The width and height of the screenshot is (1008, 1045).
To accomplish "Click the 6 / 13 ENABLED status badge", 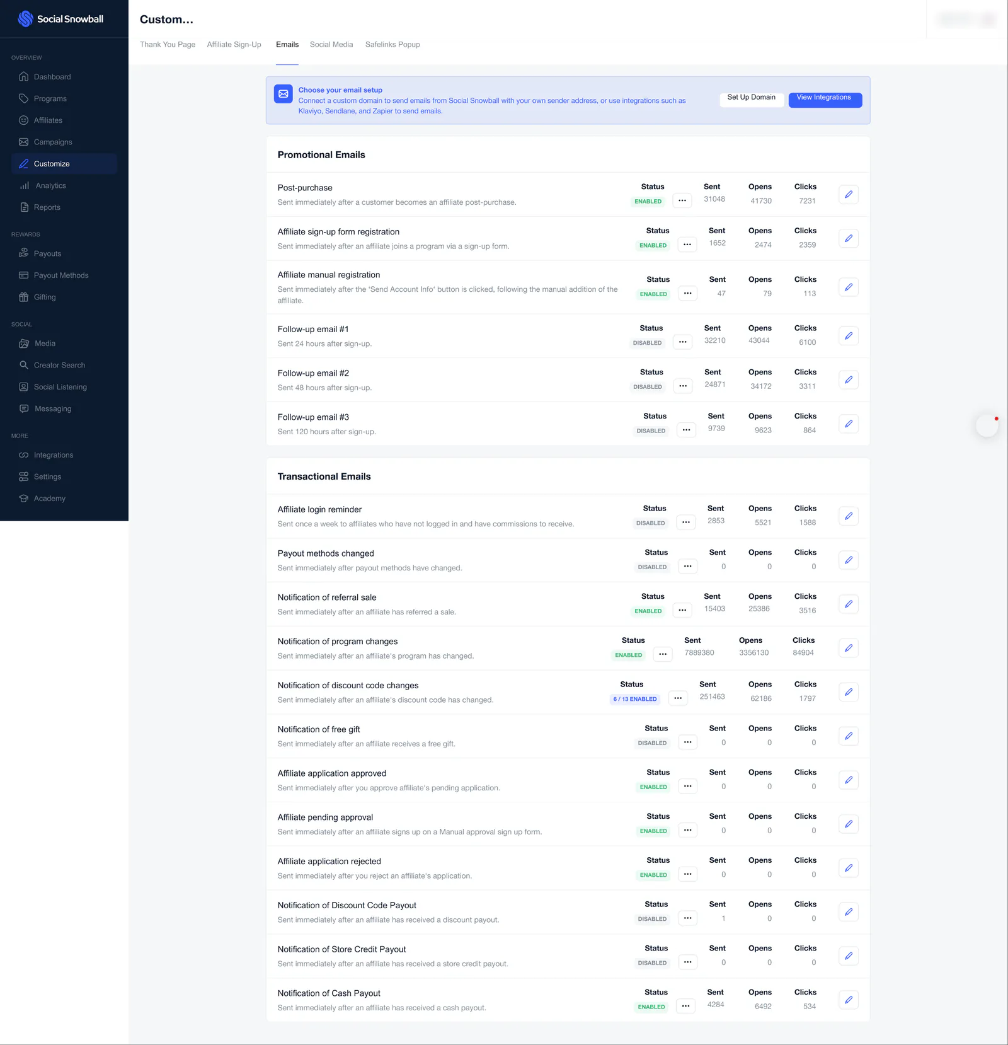I will (635, 699).
